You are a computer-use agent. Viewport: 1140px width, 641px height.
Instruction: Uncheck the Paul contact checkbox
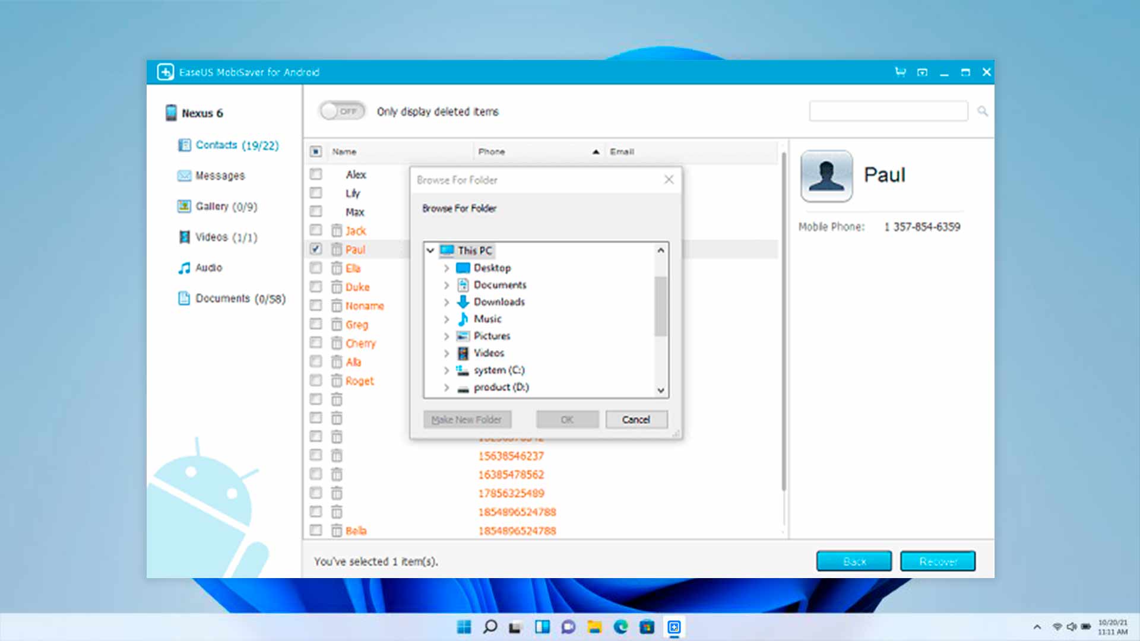click(x=316, y=249)
